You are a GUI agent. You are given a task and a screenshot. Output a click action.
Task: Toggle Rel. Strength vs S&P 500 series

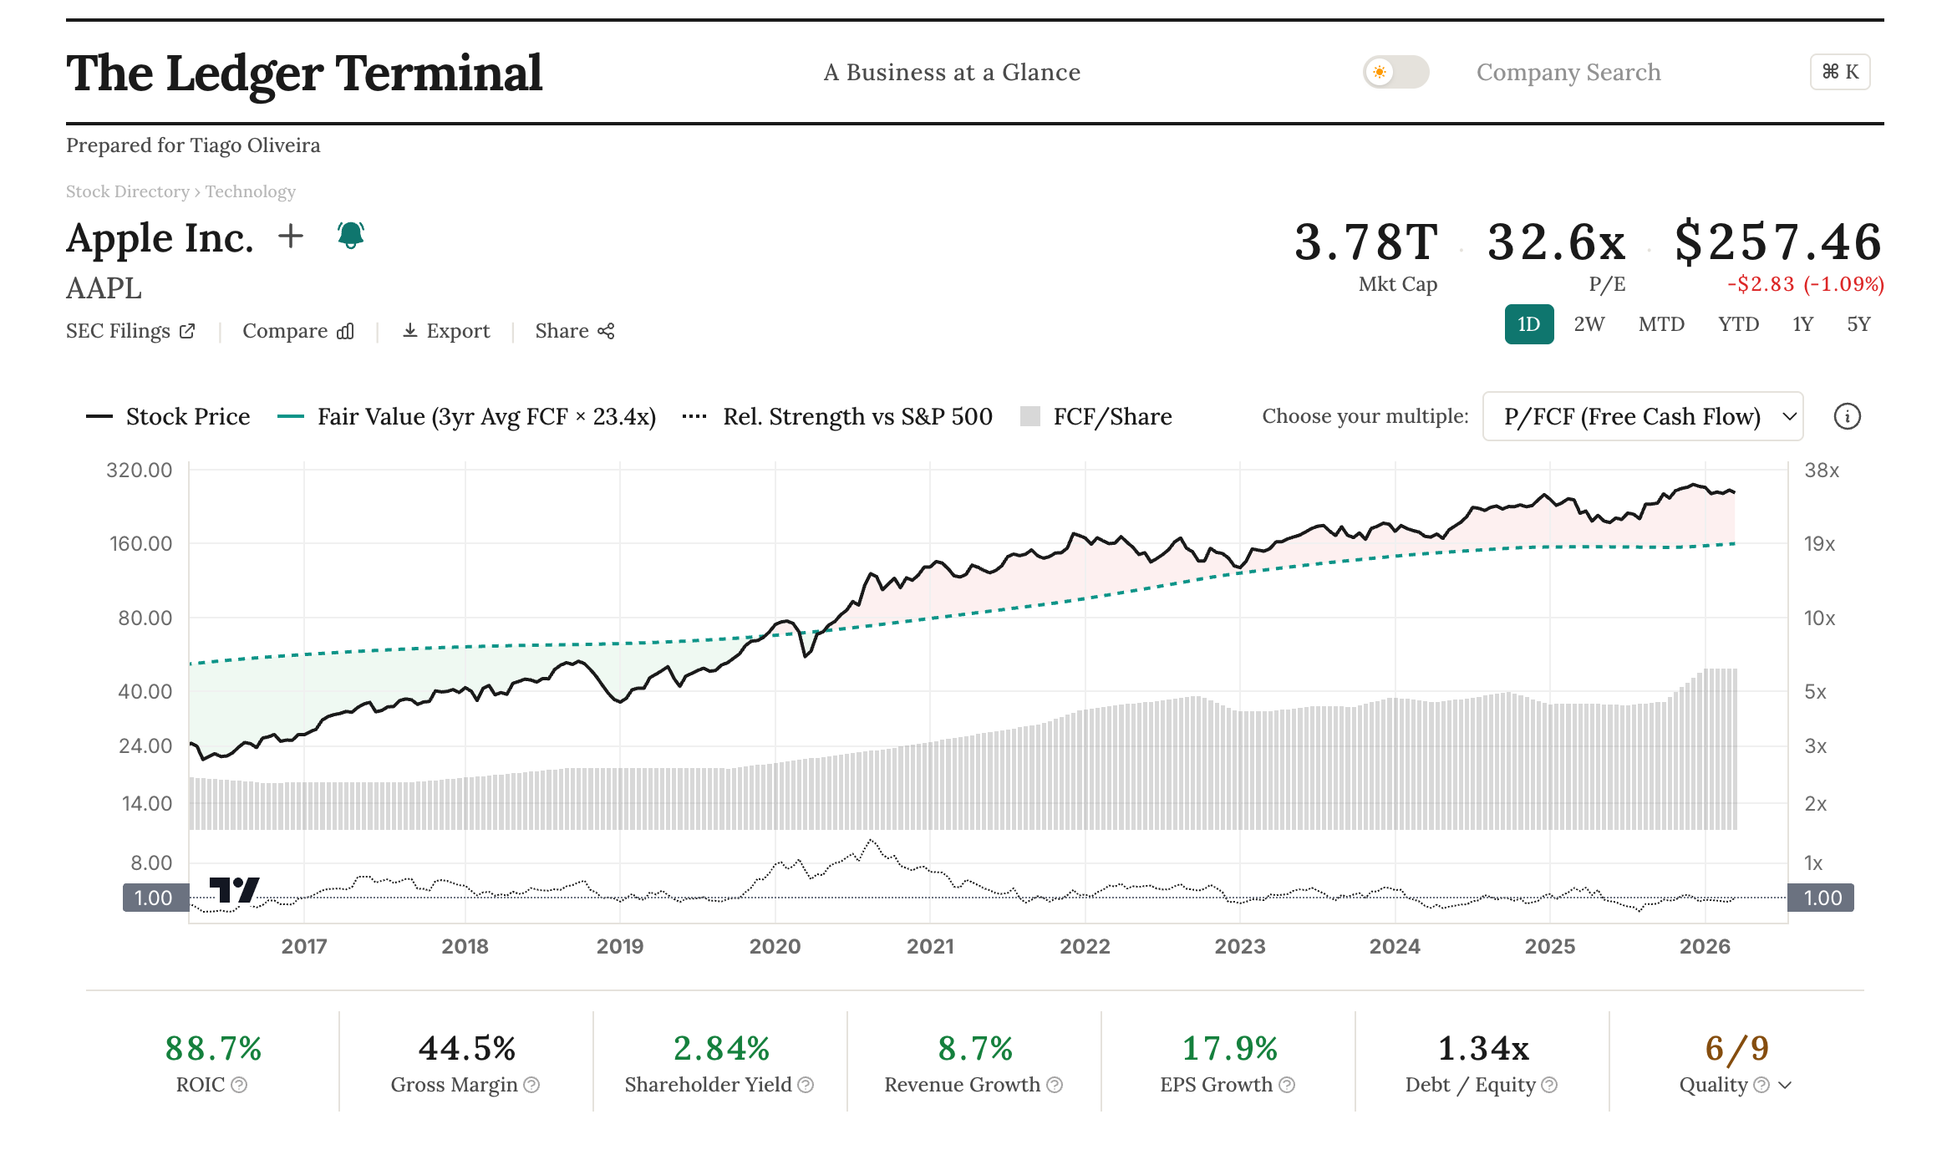tap(837, 416)
